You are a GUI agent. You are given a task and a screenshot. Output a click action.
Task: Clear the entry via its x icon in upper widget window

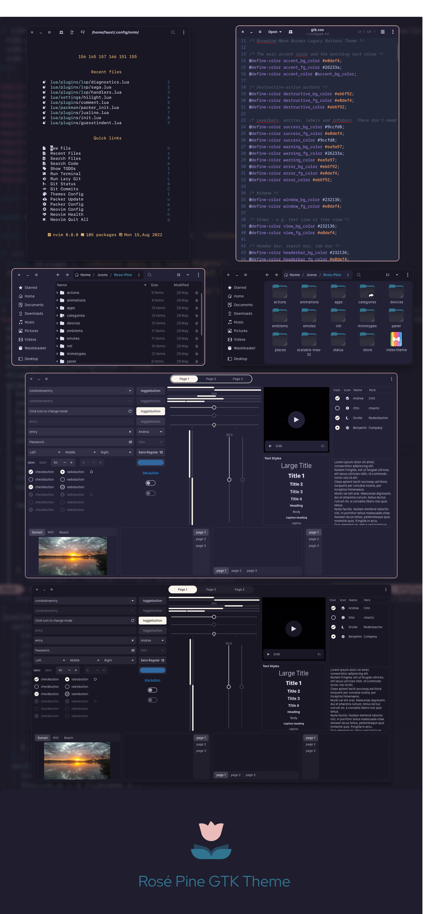click(x=130, y=432)
